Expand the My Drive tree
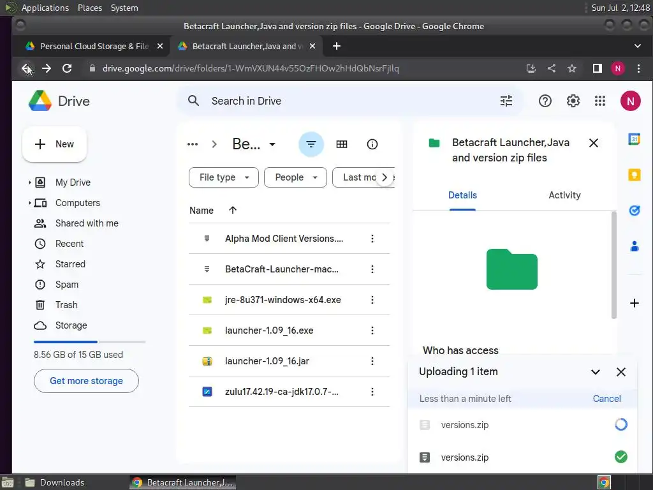This screenshot has width=653, height=490. coord(29,182)
